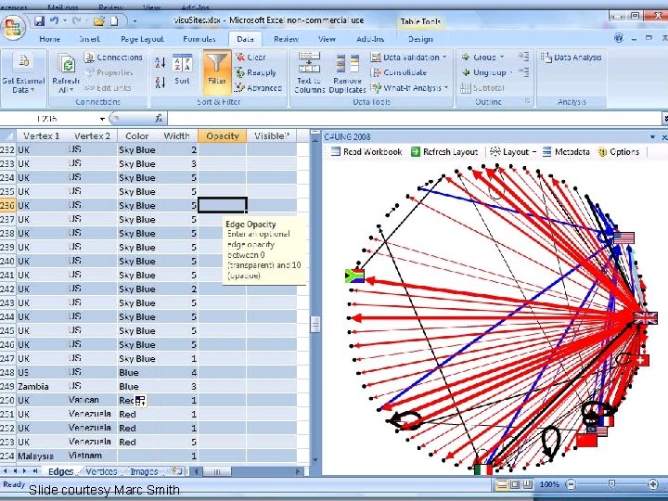This screenshot has width=668, height=501.
Task: Click the Sort A to Z icon
Action: pos(161,63)
